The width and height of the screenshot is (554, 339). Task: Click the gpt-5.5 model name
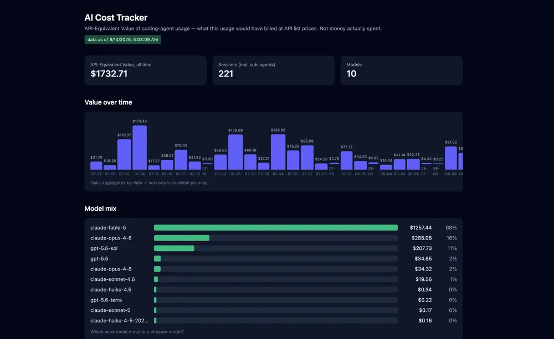coord(99,259)
